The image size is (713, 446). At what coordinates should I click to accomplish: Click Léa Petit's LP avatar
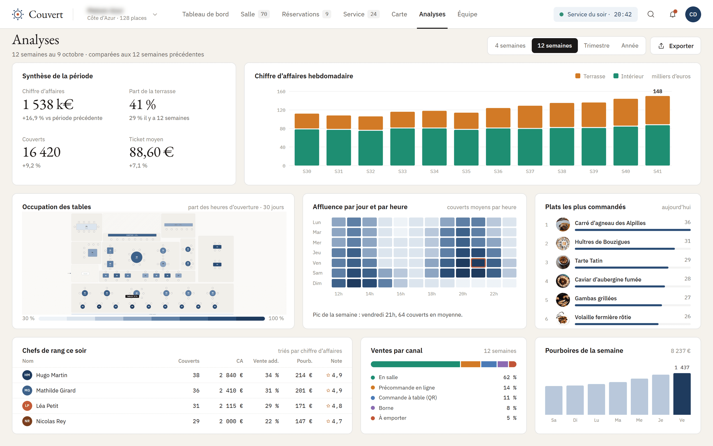(27, 406)
